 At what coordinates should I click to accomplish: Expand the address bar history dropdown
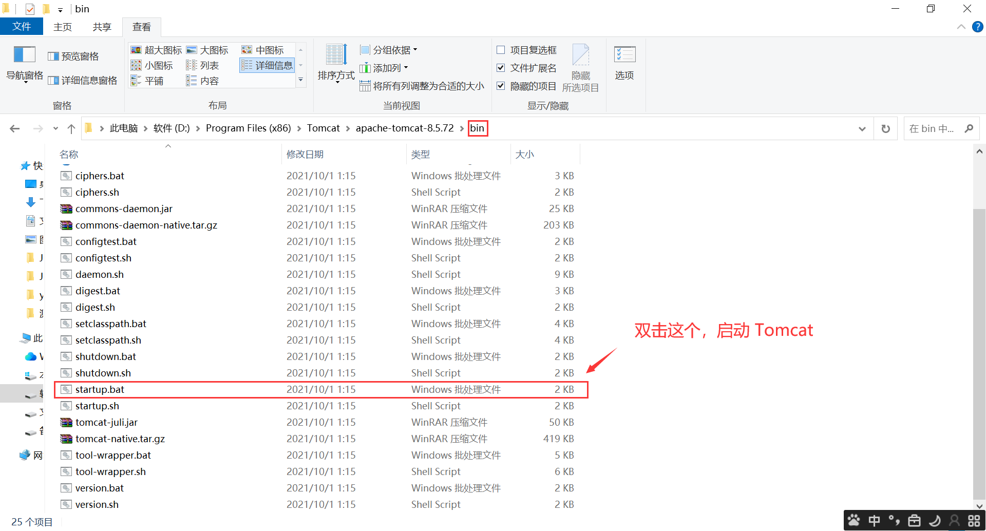point(862,128)
